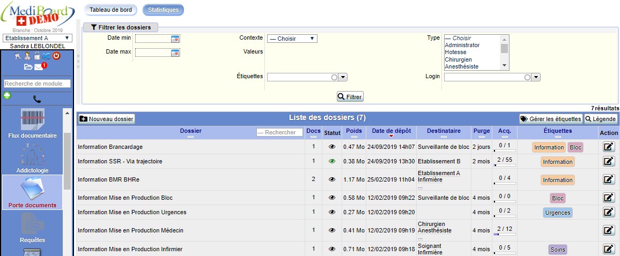Viewport: 620px width, 256px height.
Task: Click edit icon for Information Brancardage row
Action: click(x=609, y=147)
